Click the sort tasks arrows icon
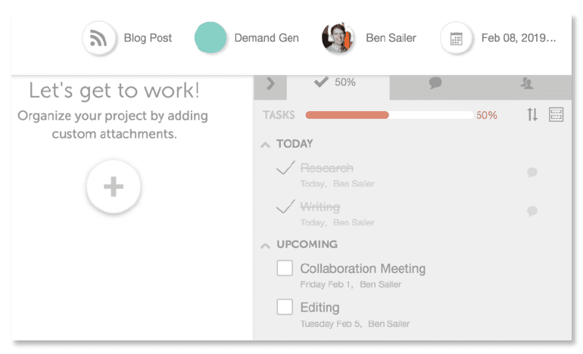This screenshot has height=354, width=583. click(x=532, y=115)
